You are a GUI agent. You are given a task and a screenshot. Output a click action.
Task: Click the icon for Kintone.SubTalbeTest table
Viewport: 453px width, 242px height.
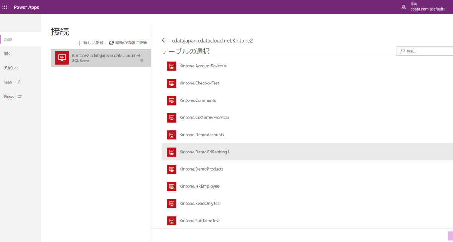[172, 221]
